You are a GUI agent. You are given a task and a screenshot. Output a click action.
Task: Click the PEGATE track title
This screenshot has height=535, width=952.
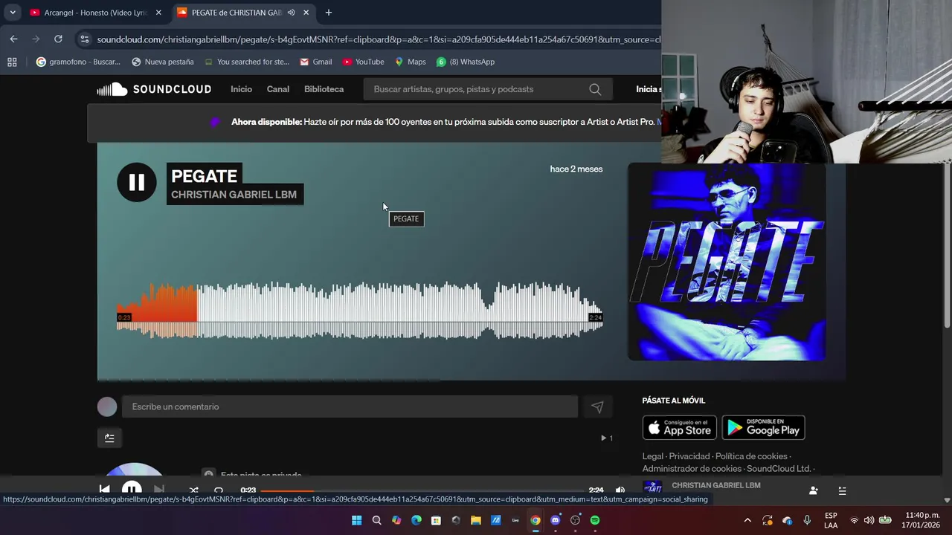tap(204, 176)
